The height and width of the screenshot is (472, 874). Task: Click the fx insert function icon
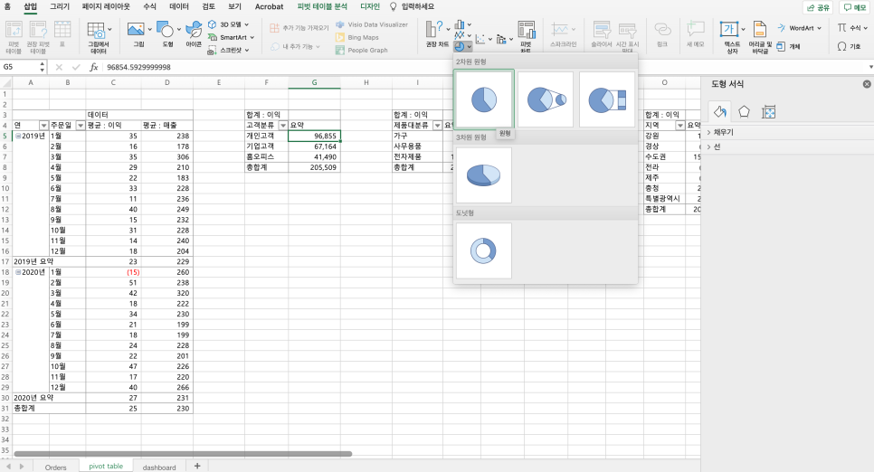click(94, 67)
